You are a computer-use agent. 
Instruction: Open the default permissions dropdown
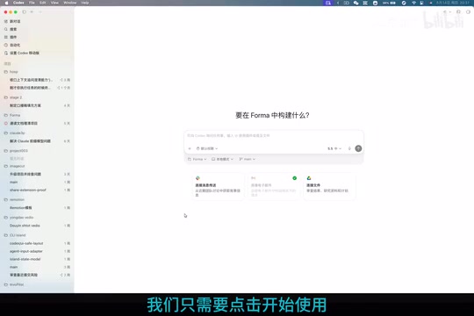pyautogui.click(x=207, y=148)
